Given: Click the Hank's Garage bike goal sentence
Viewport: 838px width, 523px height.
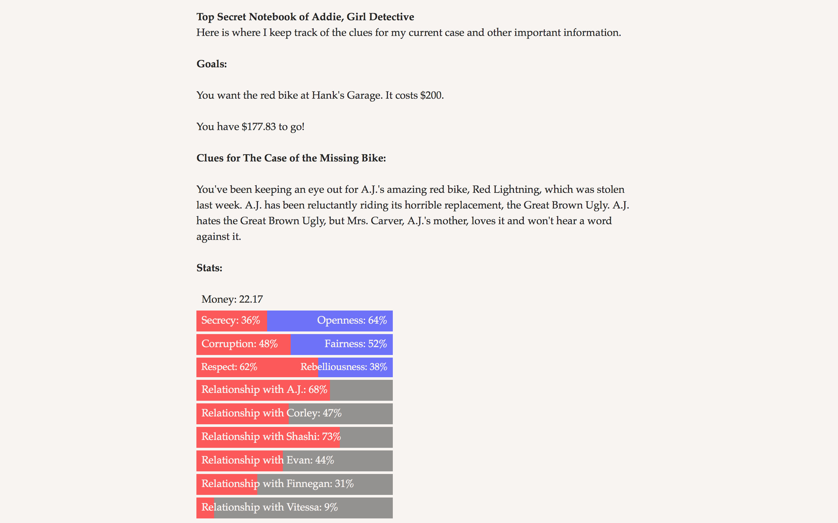Looking at the screenshot, I should point(319,95).
